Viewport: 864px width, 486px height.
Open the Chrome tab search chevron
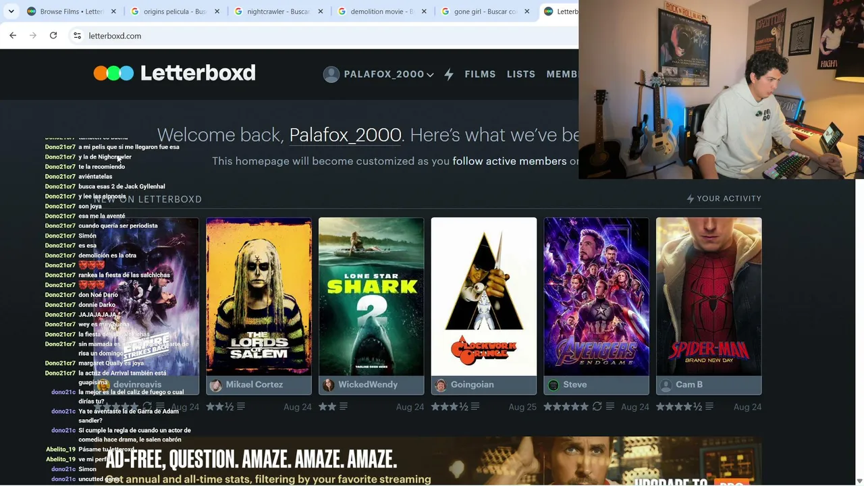pos(11,11)
